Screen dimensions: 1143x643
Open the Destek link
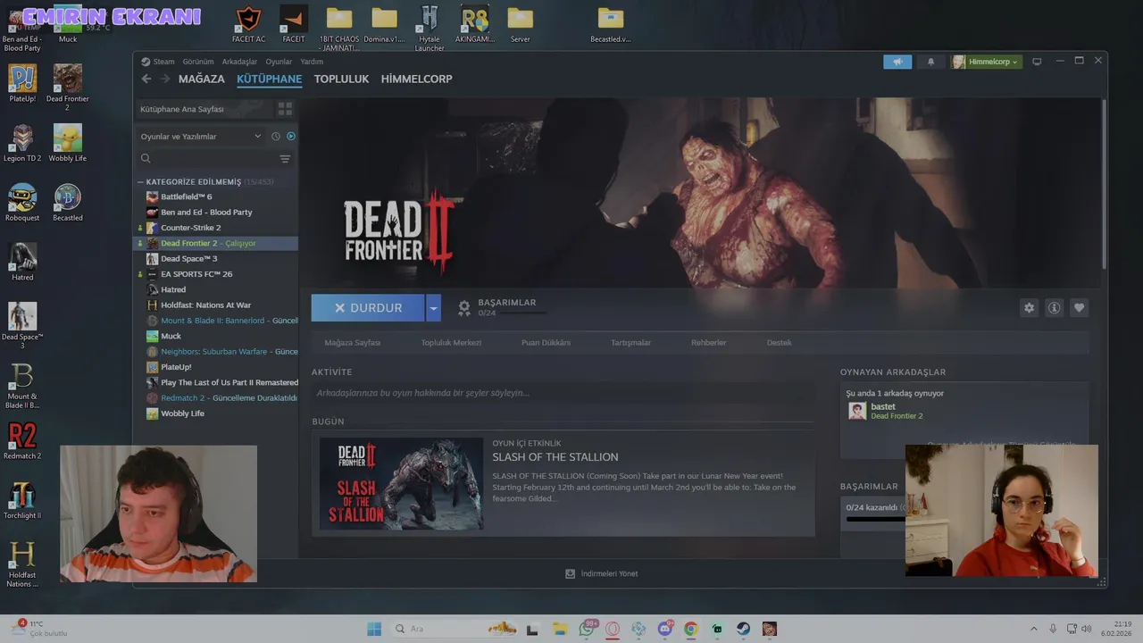[x=779, y=343]
